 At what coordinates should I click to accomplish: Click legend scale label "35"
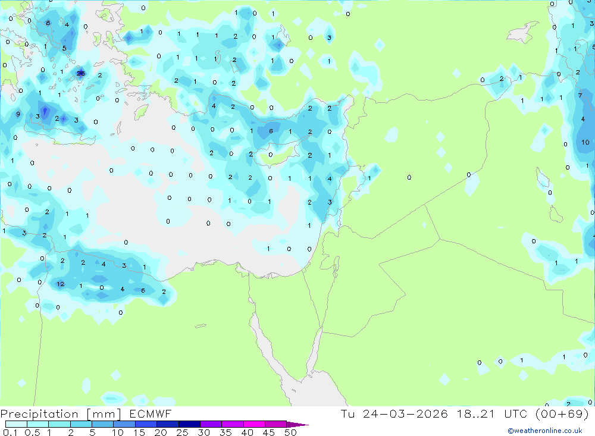click(x=226, y=432)
